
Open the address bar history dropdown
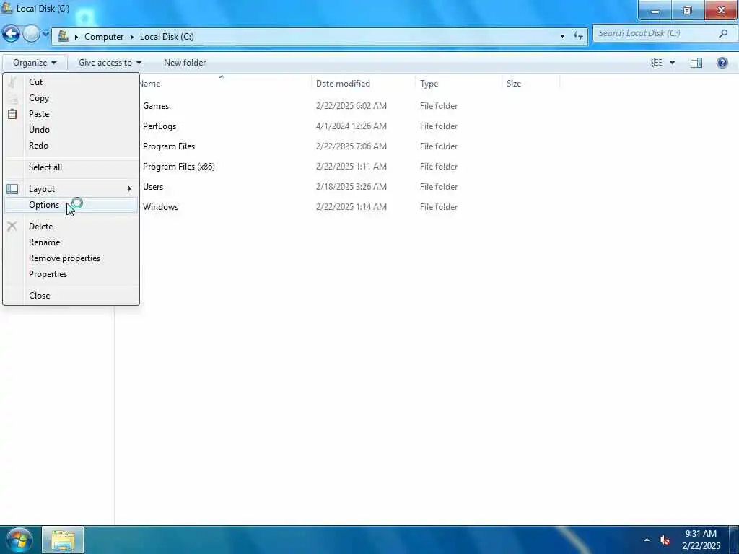(x=562, y=36)
